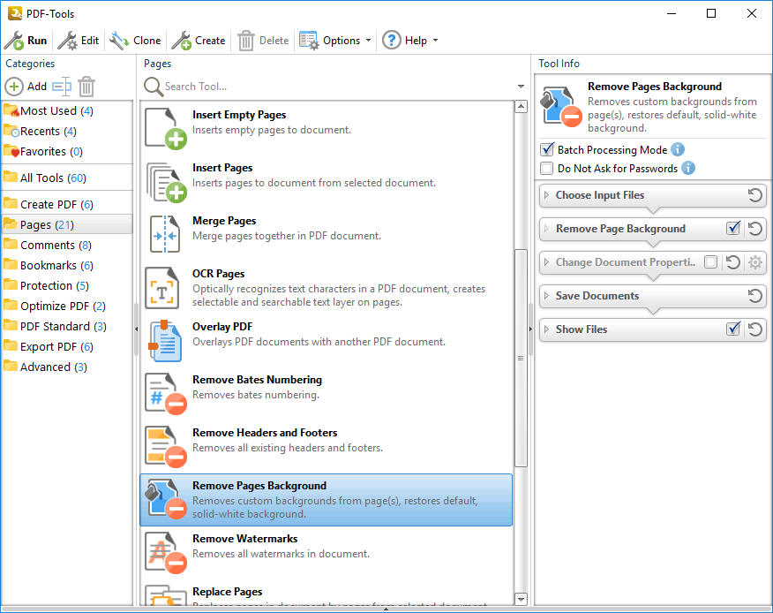Open the search tool dropdown arrow
This screenshot has height=613, width=773.
522,87
